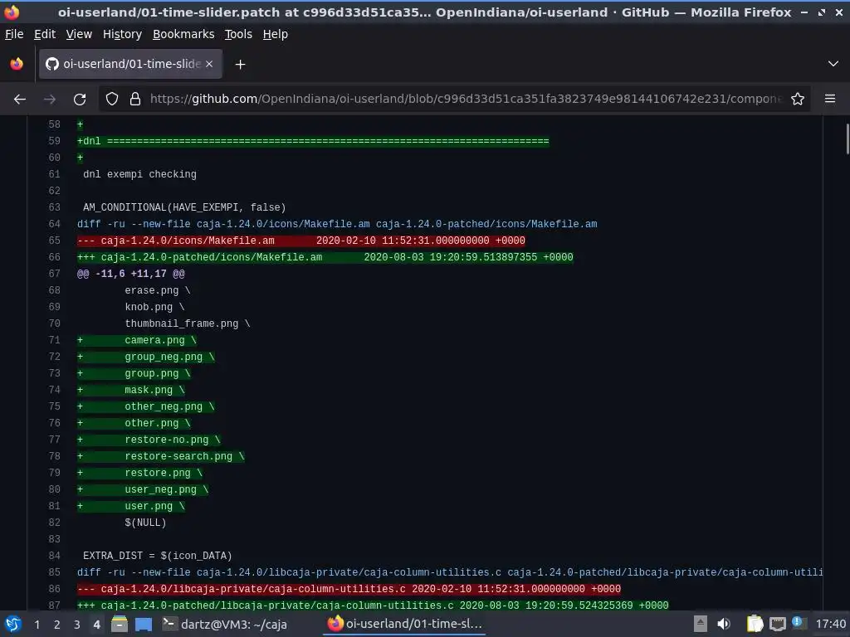Click the page vertical scrollbar thumb
The height and width of the screenshot is (637, 850).
847,139
